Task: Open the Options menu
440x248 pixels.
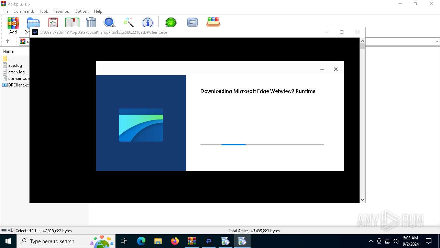Action: tap(82, 11)
